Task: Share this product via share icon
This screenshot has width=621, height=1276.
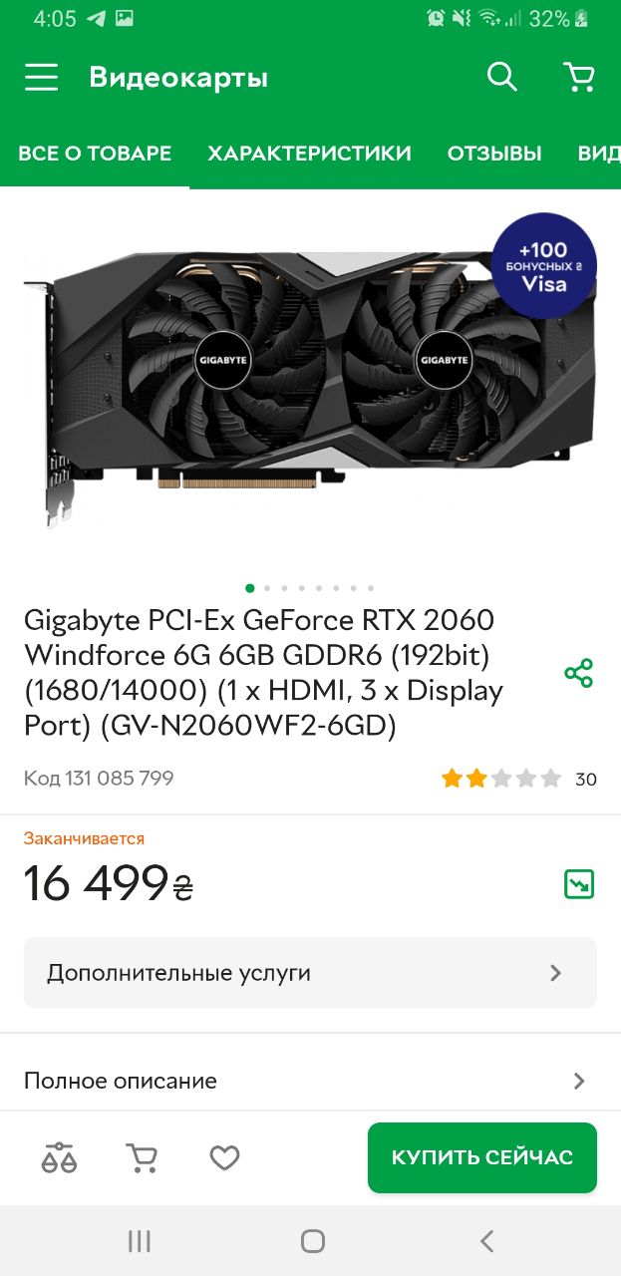Action: coord(578,673)
